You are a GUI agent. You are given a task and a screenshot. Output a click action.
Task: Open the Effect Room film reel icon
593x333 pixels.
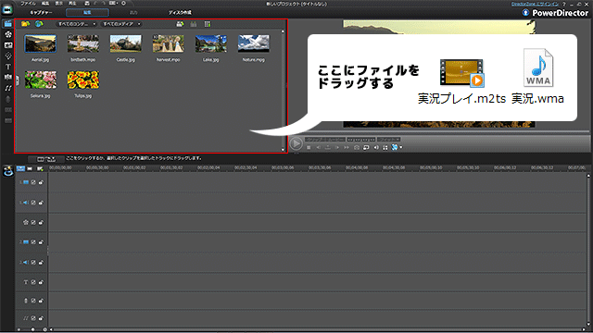(8, 34)
